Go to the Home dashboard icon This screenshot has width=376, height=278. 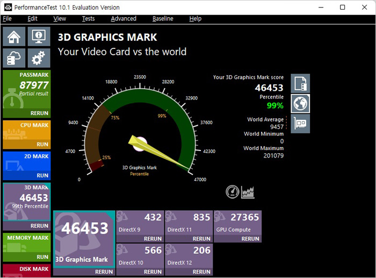[14, 37]
